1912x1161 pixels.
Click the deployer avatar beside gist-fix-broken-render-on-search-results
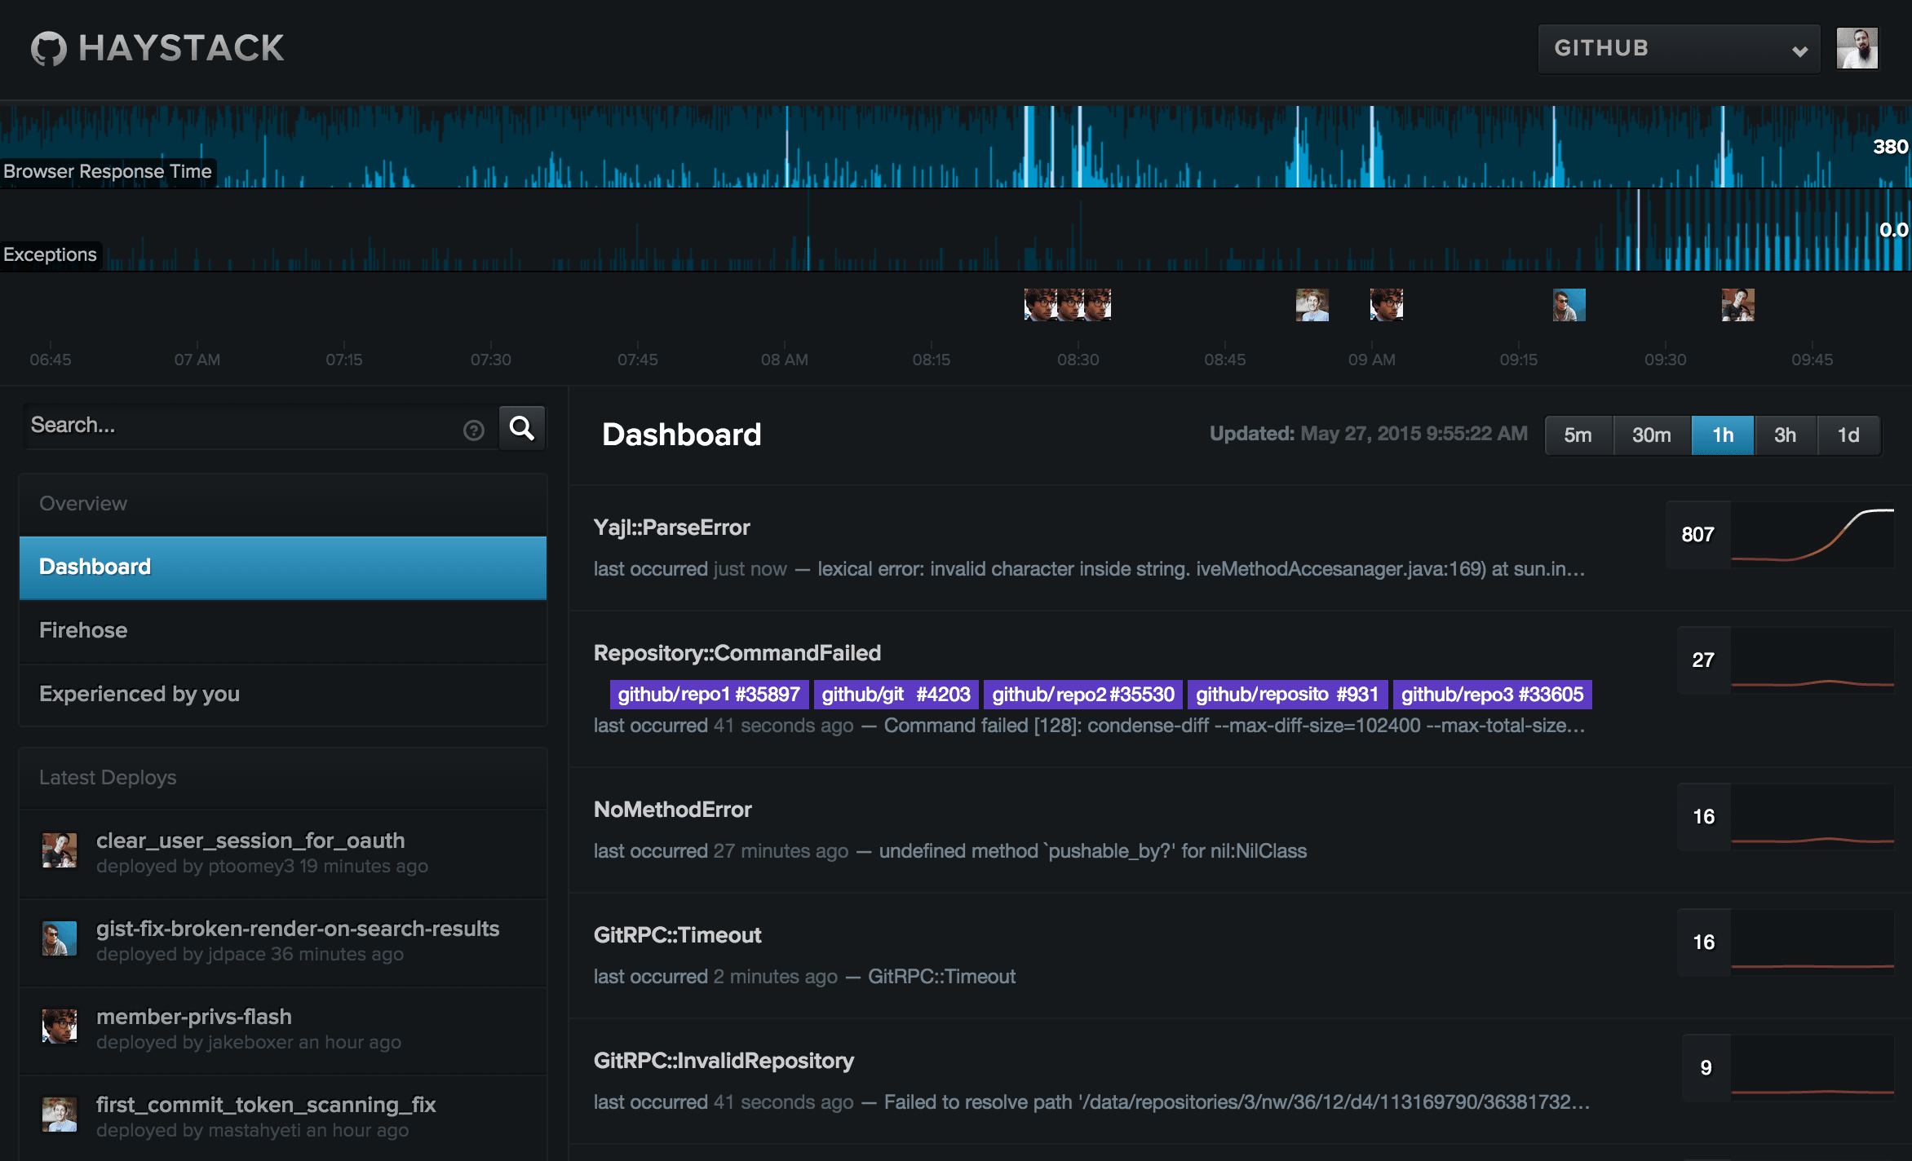click(60, 938)
